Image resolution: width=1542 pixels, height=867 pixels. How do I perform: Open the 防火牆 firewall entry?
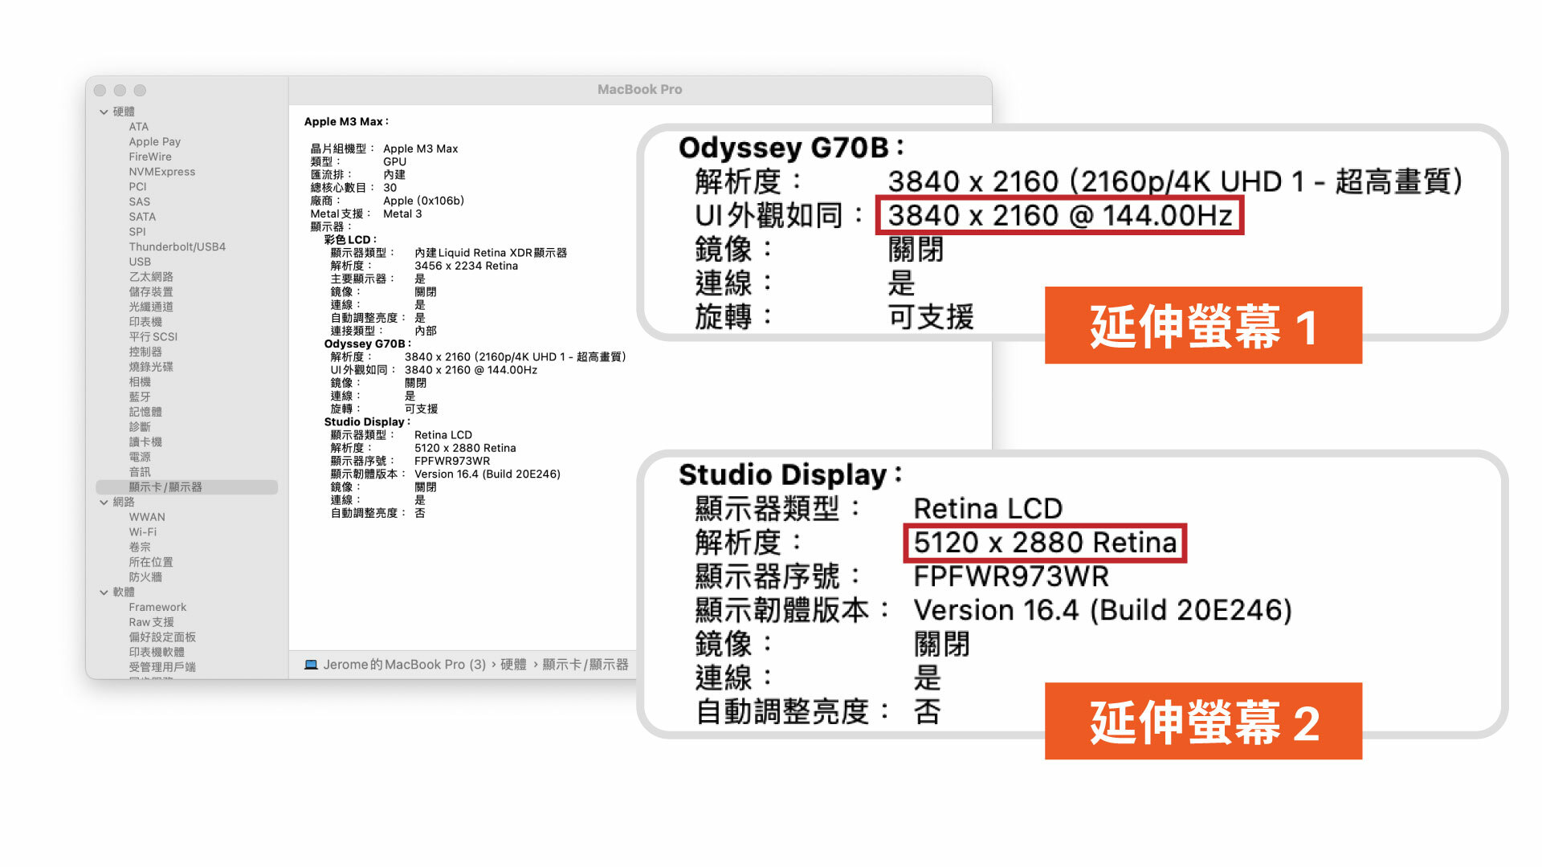145,576
